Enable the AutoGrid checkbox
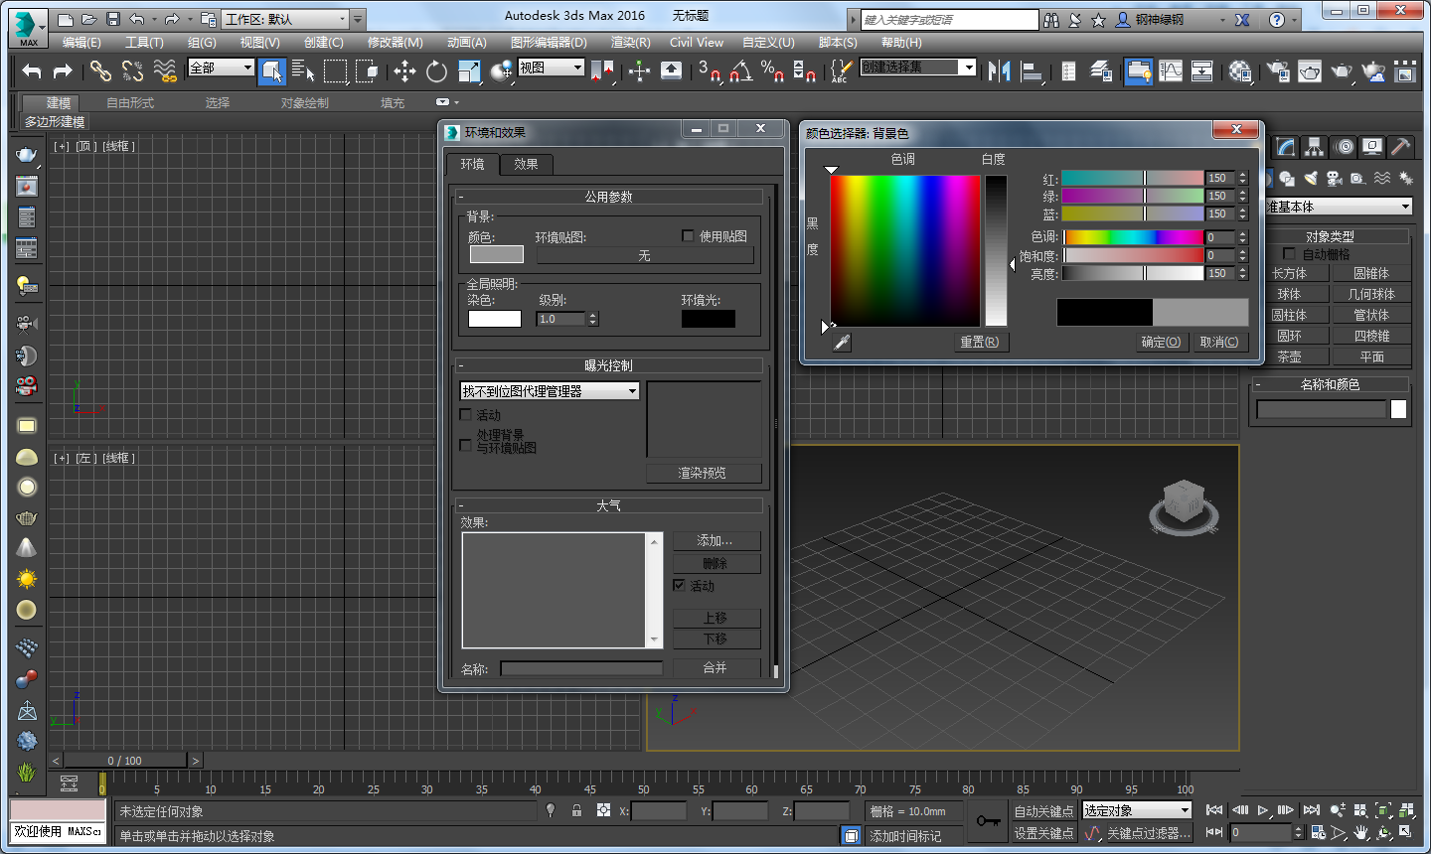Screen dimensions: 1431x854 tap(1290, 254)
